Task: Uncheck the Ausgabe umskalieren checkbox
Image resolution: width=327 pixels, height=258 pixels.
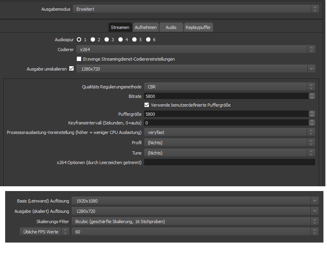Action: 72,68
